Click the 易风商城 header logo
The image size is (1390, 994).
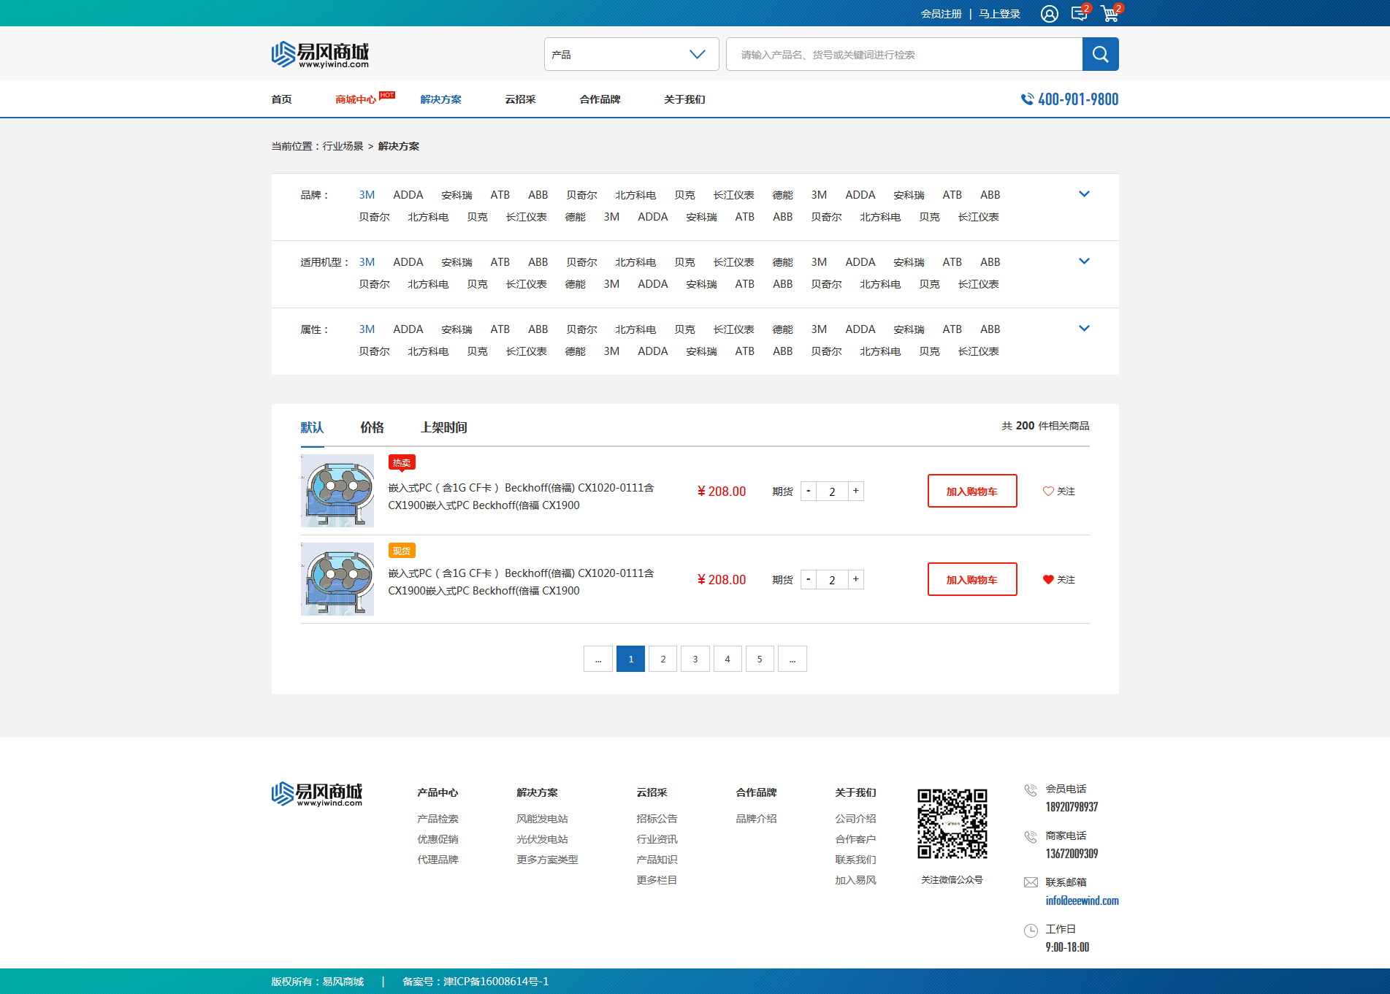coord(320,55)
